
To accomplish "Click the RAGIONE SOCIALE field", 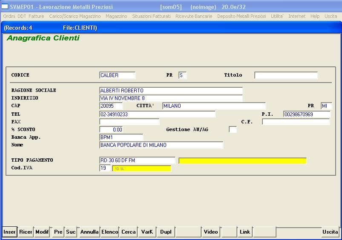I will pos(170,91).
